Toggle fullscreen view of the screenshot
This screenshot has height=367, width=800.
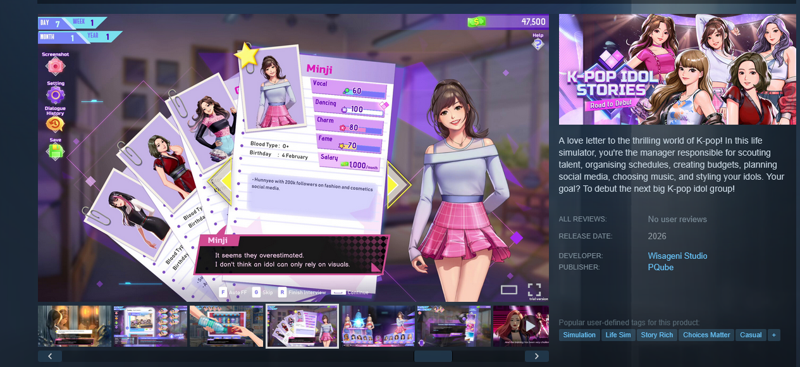click(x=534, y=290)
